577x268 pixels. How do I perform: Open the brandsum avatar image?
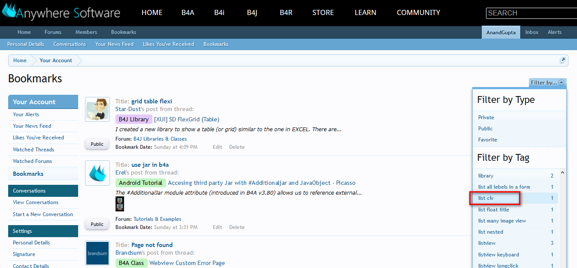click(x=97, y=253)
